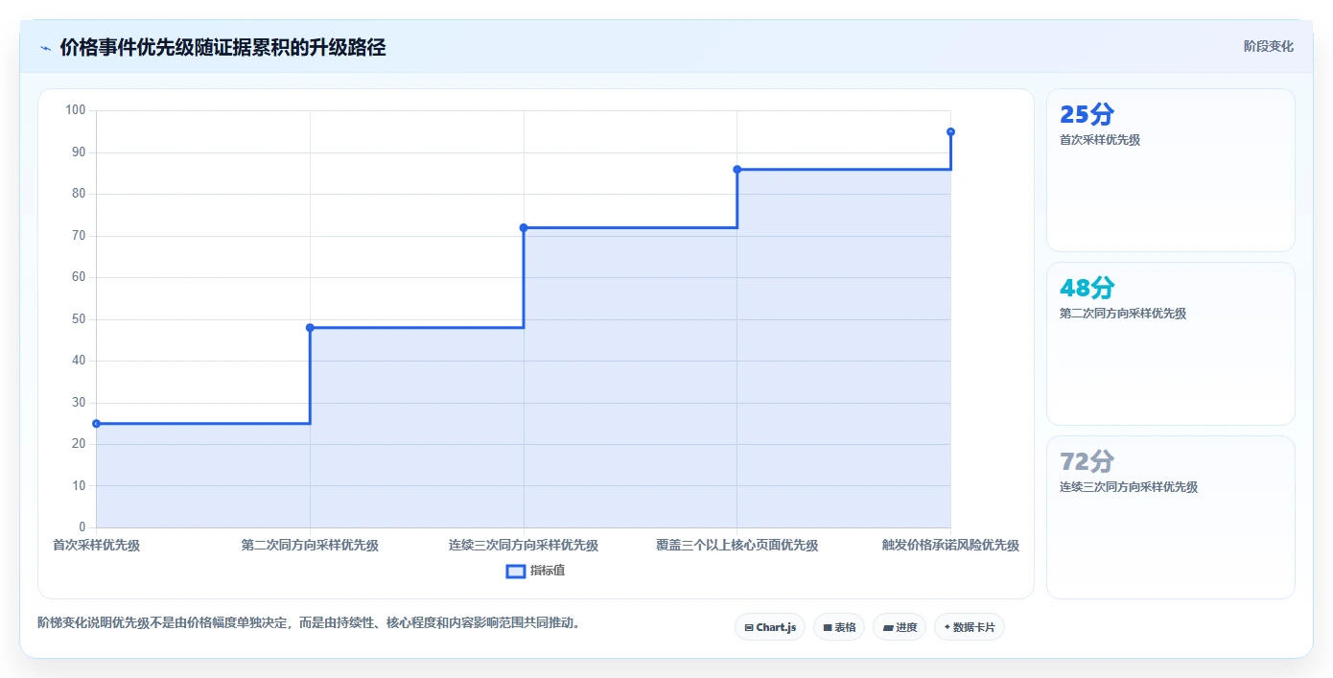The width and height of the screenshot is (1333, 678).
Task: Click x-axis label 第二次同方向采样优先级
Action: (x=310, y=546)
